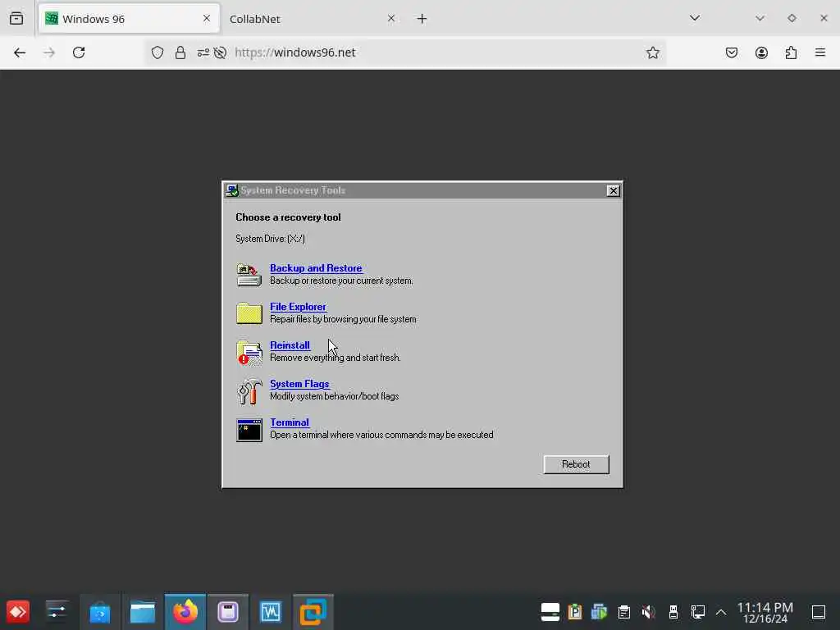Open the Pocket save icon
Viewport: 840px width, 630px height.
732,52
